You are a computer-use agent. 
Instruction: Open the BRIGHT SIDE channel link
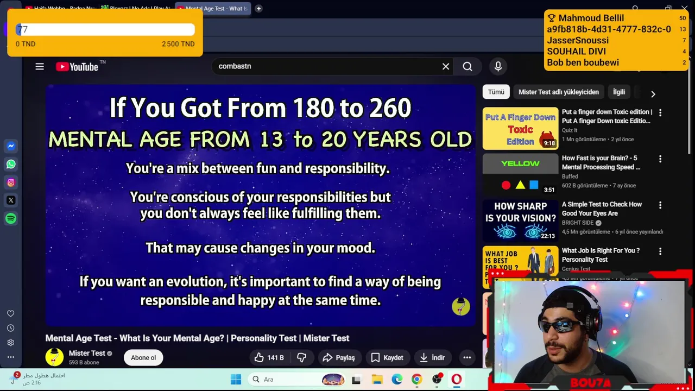578,223
